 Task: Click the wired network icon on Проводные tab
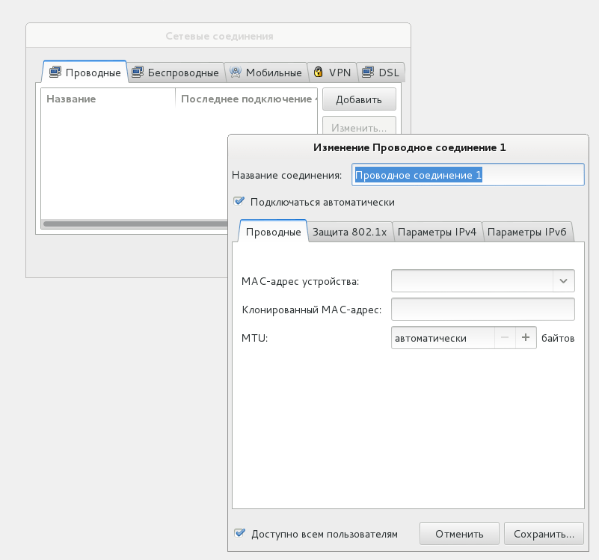(x=55, y=72)
